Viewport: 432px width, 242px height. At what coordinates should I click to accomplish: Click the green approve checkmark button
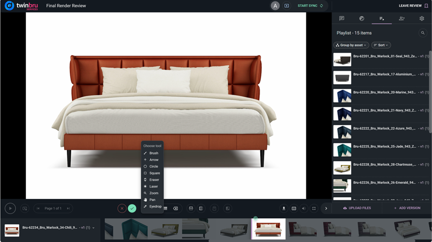(x=132, y=208)
